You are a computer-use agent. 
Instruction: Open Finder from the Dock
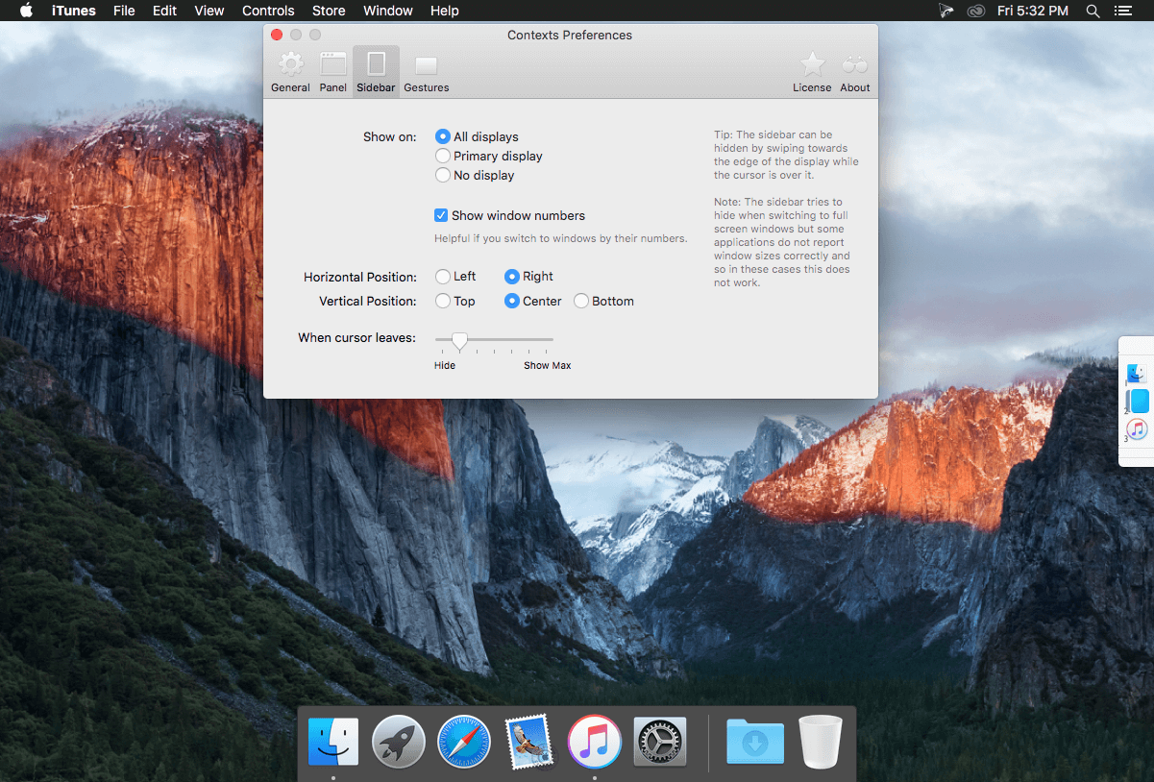332,741
